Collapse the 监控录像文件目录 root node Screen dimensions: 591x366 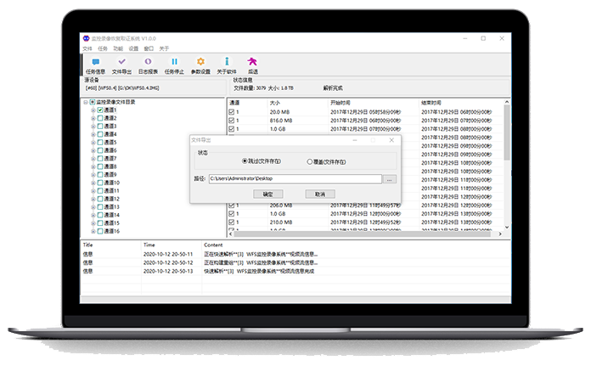85,102
